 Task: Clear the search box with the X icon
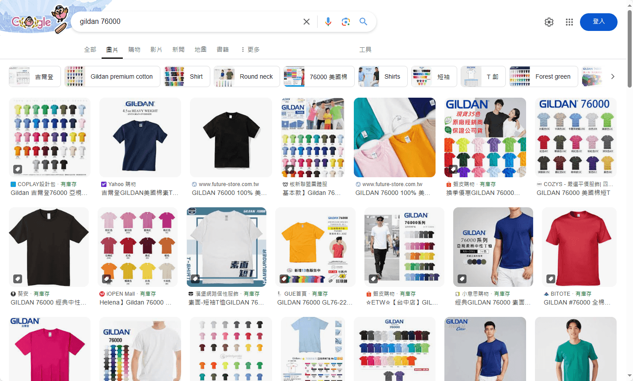307,22
